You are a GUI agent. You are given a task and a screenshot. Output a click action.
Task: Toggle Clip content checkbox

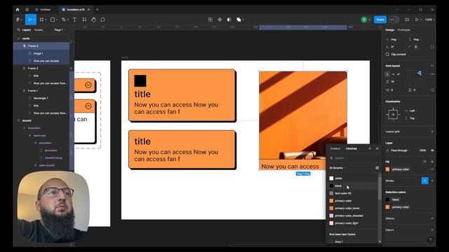pyautogui.click(x=387, y=55)
